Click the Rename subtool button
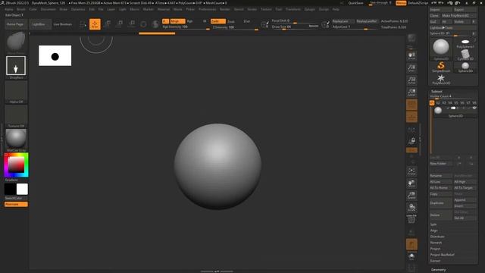485x273 pixels. point(441,175)
